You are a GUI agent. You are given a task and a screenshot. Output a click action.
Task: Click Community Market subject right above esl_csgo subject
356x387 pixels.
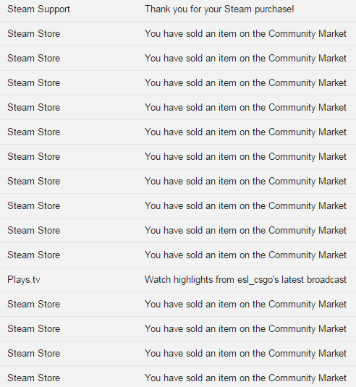245,255
